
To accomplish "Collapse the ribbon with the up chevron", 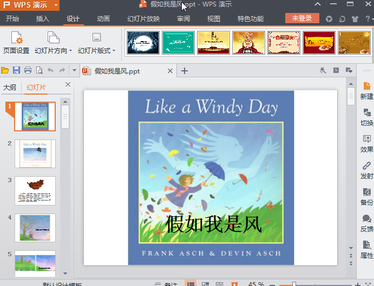I will [x=318, y=4].
